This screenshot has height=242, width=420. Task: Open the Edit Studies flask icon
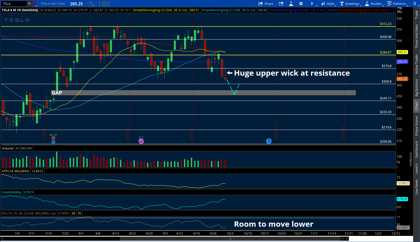tap(291, 4)
